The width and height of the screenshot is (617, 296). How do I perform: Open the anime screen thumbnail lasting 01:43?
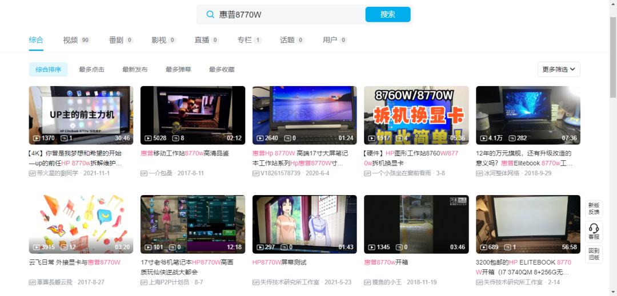[305, 225]
